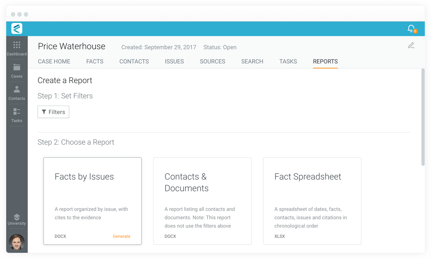Choose the Fact Spreadsheet report card
Viewport: 431px width, 259px height.
tap(312, 201)
